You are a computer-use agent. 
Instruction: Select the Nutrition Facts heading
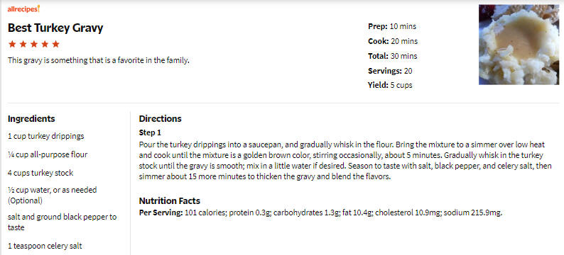(x=170, y=200)
